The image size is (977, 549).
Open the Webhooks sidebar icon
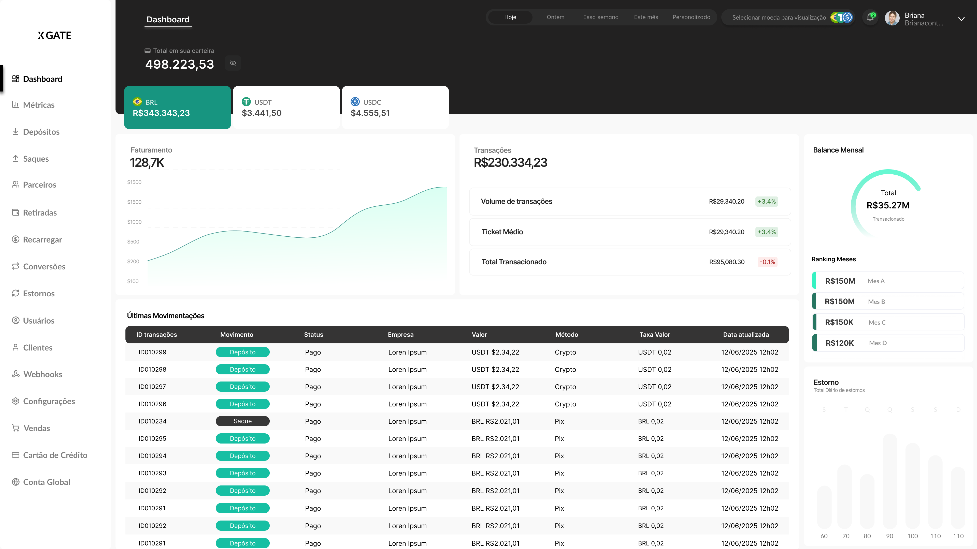(x=16, y=374)
